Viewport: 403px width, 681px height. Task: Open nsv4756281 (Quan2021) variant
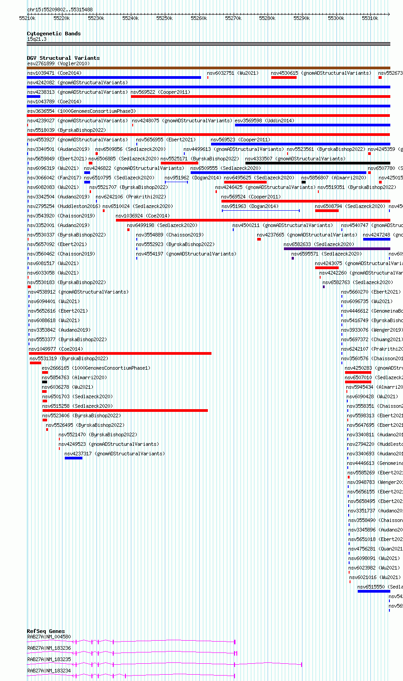tap(375, 549)
